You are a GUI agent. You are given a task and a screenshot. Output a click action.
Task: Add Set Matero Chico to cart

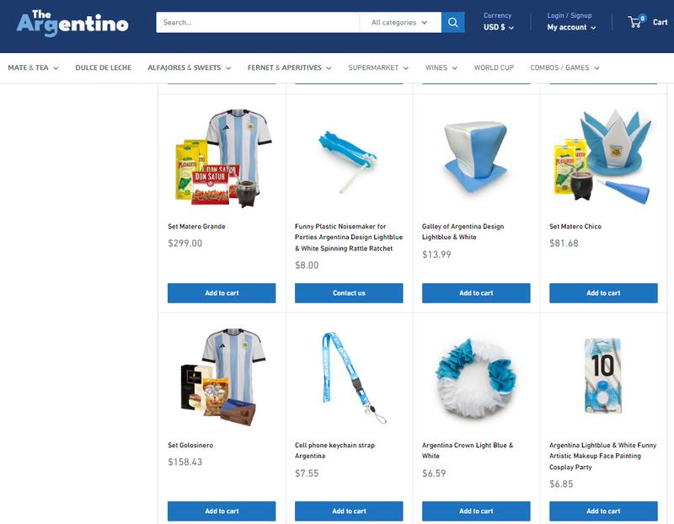603,292
